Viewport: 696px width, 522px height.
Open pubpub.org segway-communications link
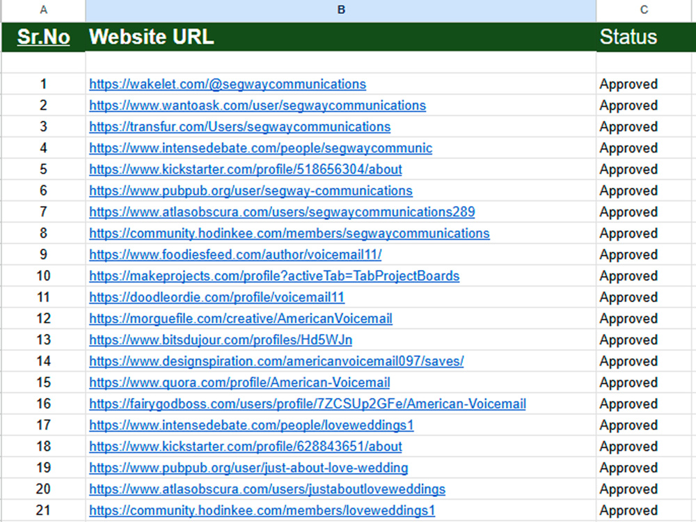251,191
